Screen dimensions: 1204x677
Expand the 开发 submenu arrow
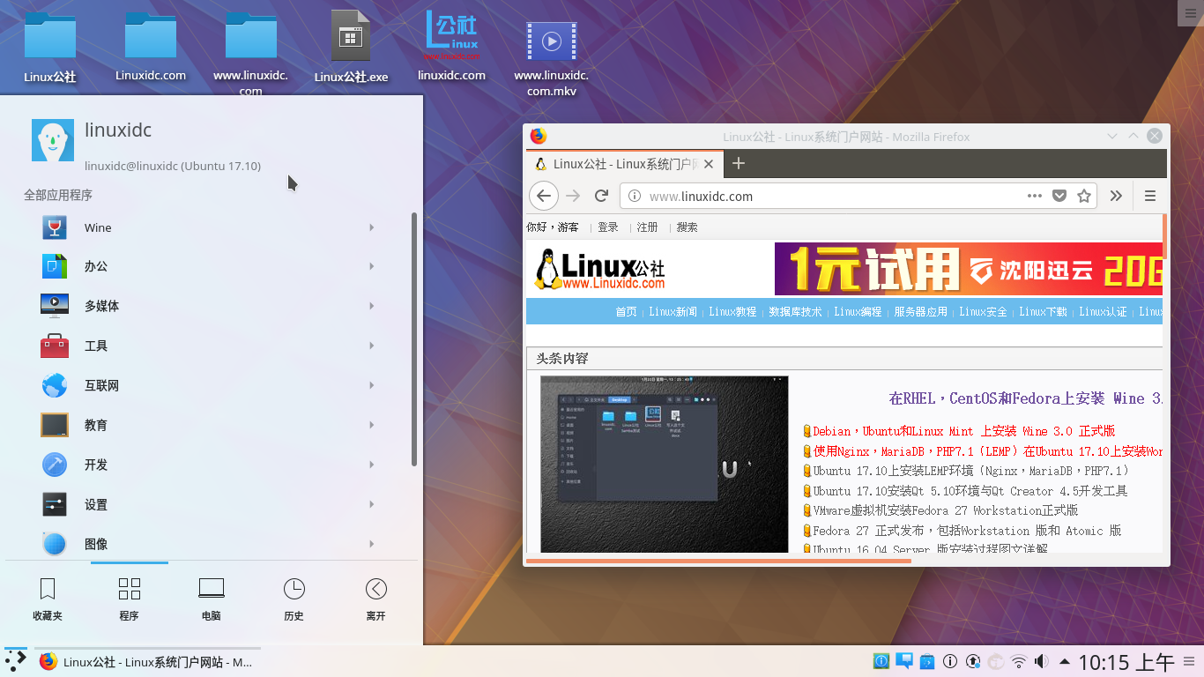click(x=371, y=465)
